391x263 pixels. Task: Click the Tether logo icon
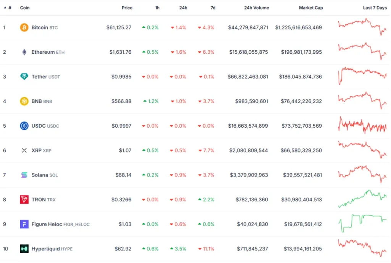coord(24,77)
